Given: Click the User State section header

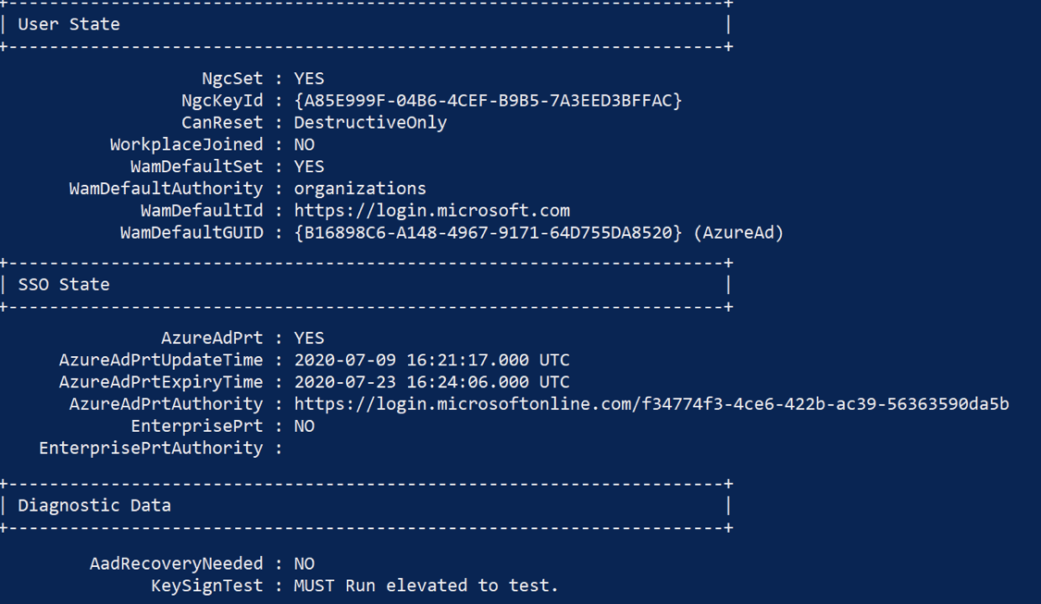Looking at the screenshot, I should (x=69, y=25).
